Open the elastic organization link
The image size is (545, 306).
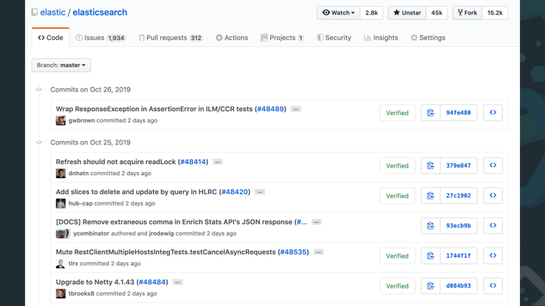[x=53, y=13]
